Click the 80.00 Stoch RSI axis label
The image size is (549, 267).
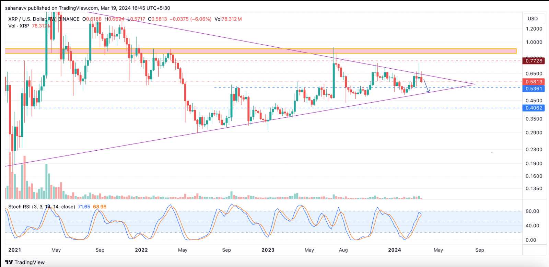[x=532, y=211]
